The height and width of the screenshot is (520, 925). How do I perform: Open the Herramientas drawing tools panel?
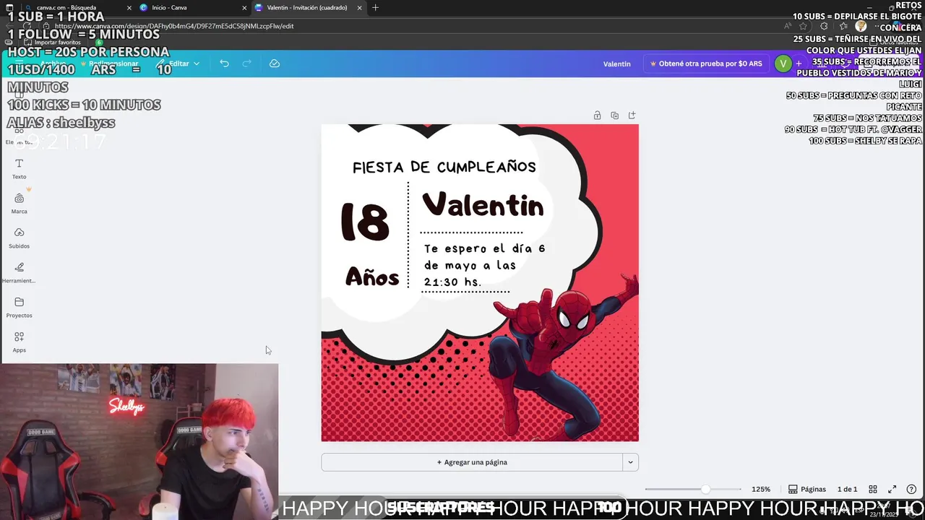coord(20,273)
